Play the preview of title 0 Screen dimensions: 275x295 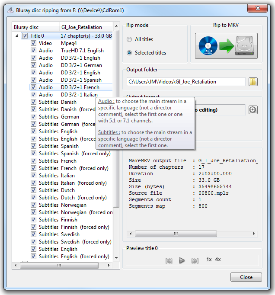182,260
